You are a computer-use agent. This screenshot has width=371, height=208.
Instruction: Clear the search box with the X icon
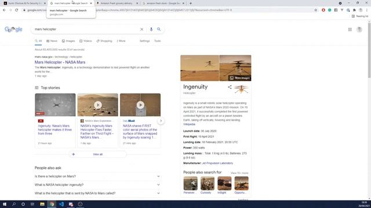pos(141,29)
